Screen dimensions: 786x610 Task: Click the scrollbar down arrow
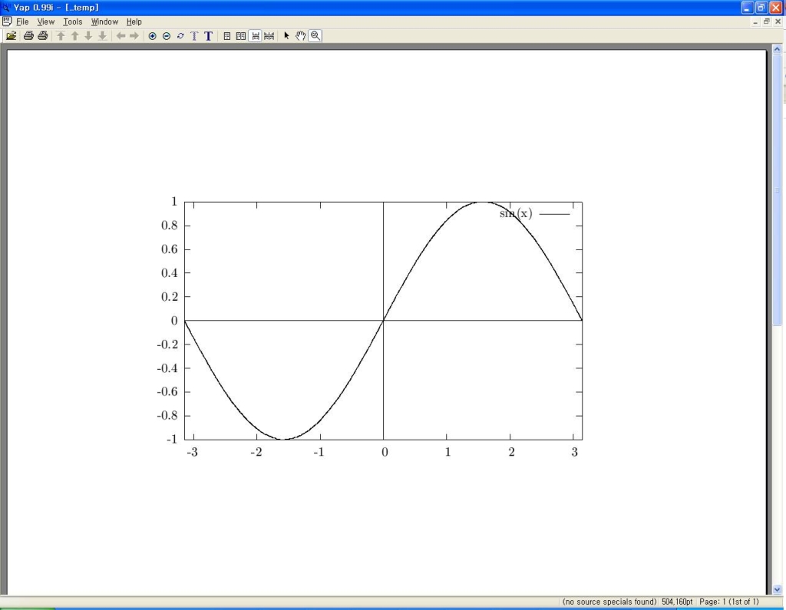777,589
